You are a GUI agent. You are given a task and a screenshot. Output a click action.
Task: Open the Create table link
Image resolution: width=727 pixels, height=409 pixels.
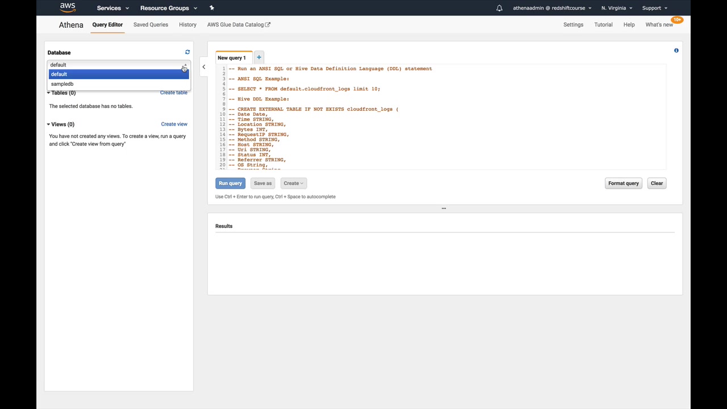pos(173,93)
